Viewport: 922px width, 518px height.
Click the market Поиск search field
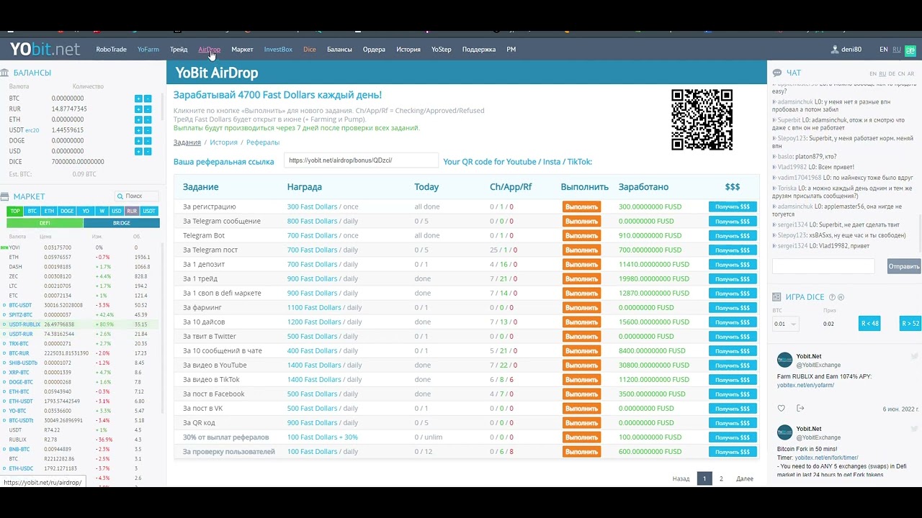click(x=136, y=196)
